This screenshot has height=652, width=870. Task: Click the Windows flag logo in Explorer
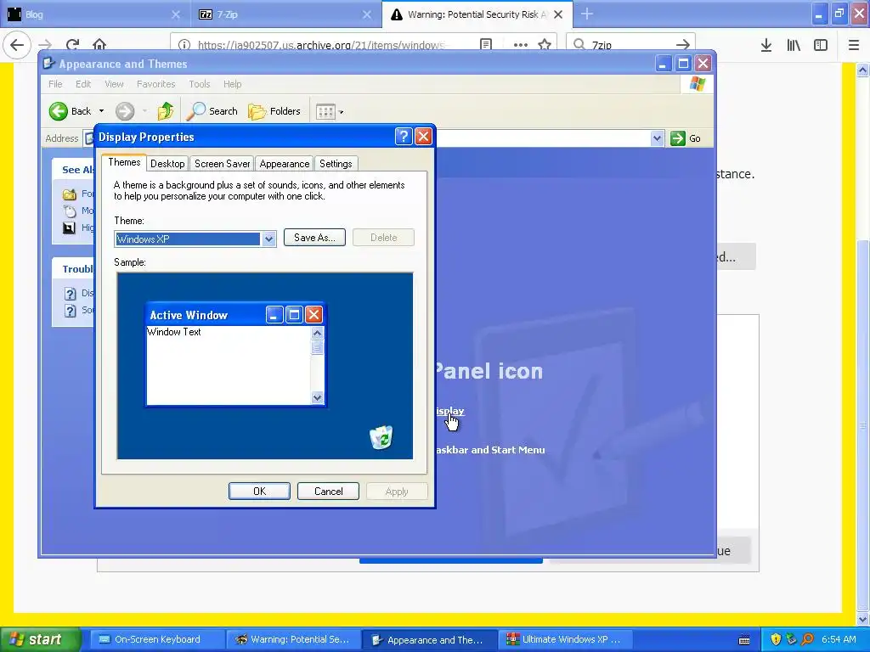pyautogui.click(x=697, y=84)
